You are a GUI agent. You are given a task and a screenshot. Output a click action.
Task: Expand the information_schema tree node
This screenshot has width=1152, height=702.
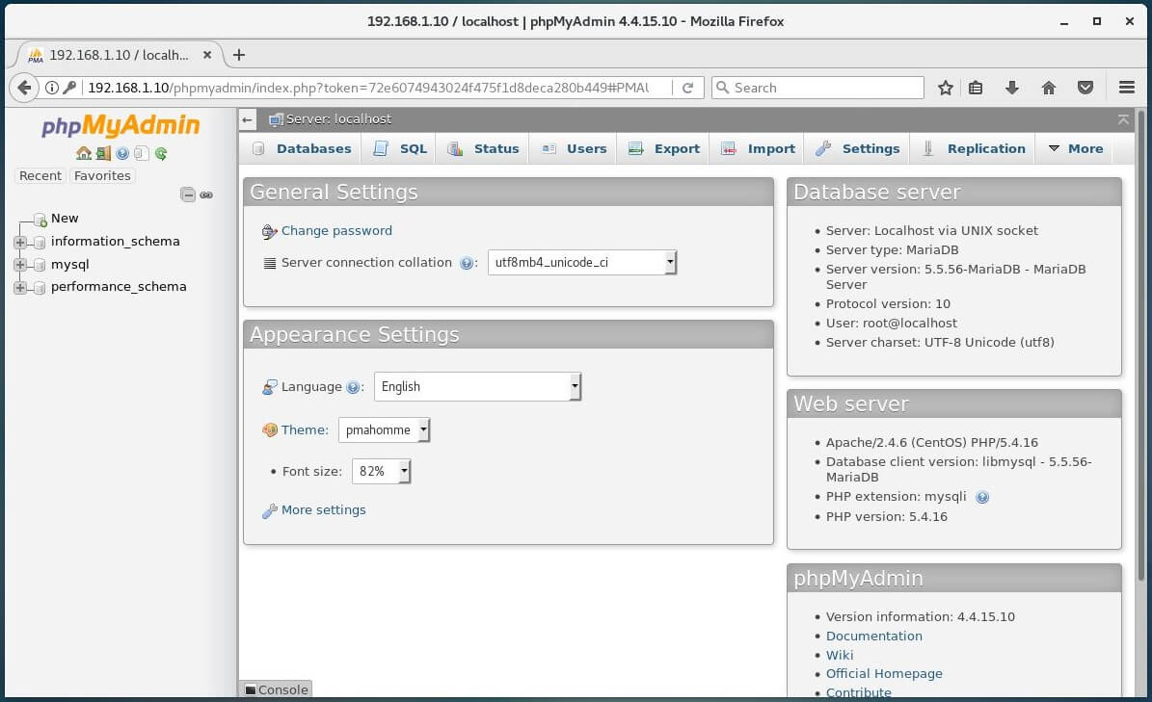[20, 242]
